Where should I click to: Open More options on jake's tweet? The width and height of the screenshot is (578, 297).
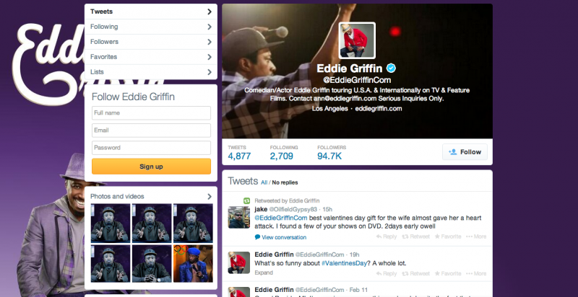476,236
